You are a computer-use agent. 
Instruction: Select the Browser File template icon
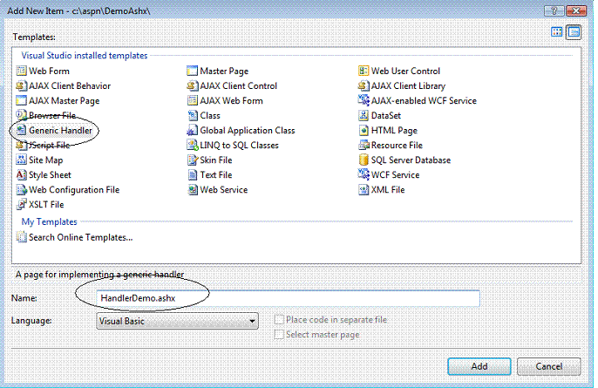pyautogui.click(x=21, y=115)
